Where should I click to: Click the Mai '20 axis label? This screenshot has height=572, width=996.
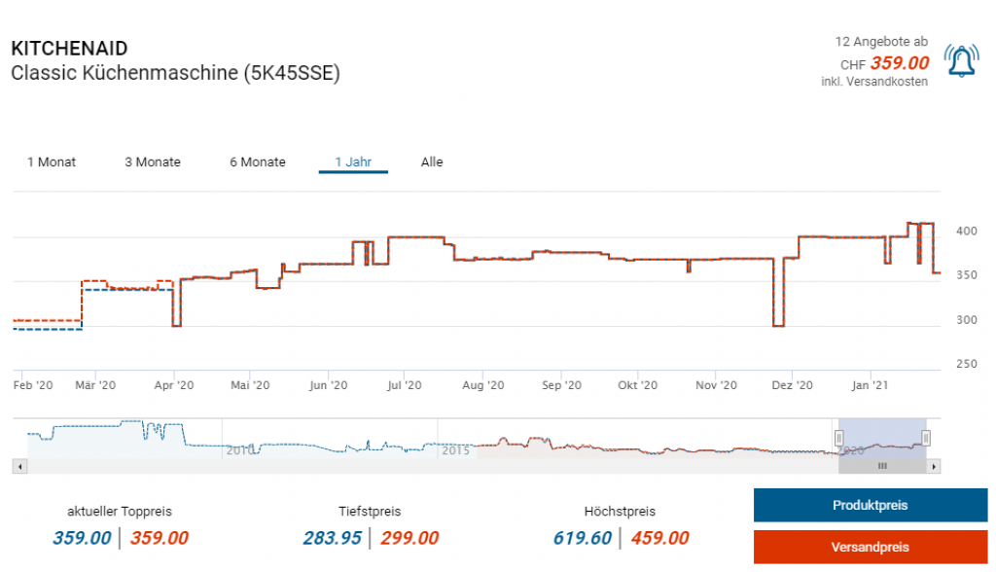coord(250,385)
